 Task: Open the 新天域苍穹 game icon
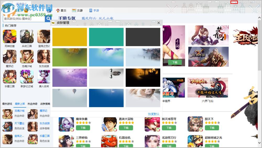coord(152,124)
